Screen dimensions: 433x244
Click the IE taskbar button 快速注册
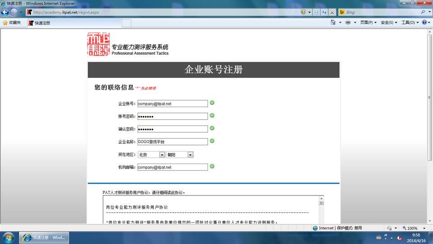pyautogui.click(x=44, y=238)
